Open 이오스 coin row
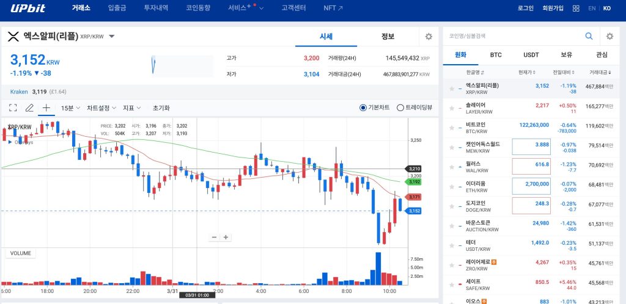 point(531,300)
